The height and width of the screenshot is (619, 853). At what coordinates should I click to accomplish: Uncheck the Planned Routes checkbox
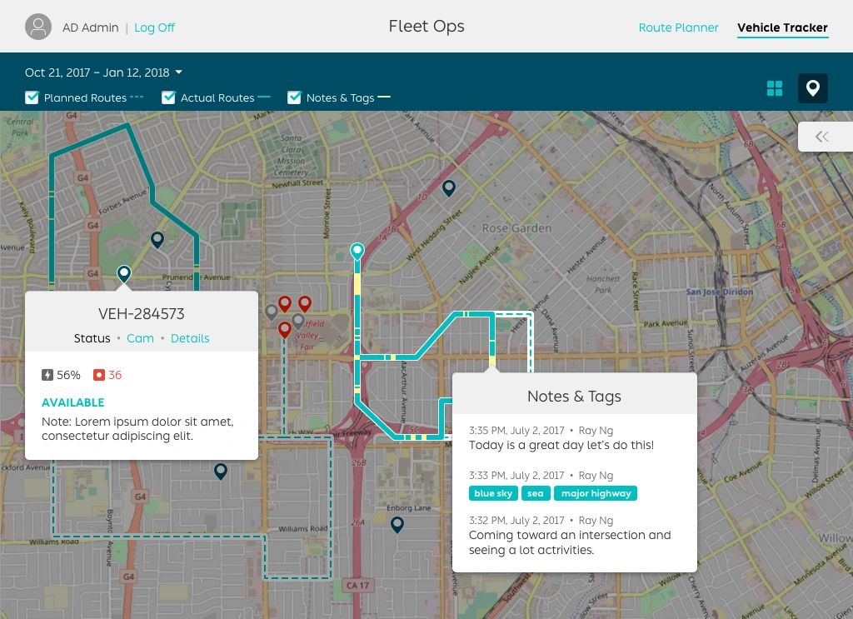(x=32, y=97)
